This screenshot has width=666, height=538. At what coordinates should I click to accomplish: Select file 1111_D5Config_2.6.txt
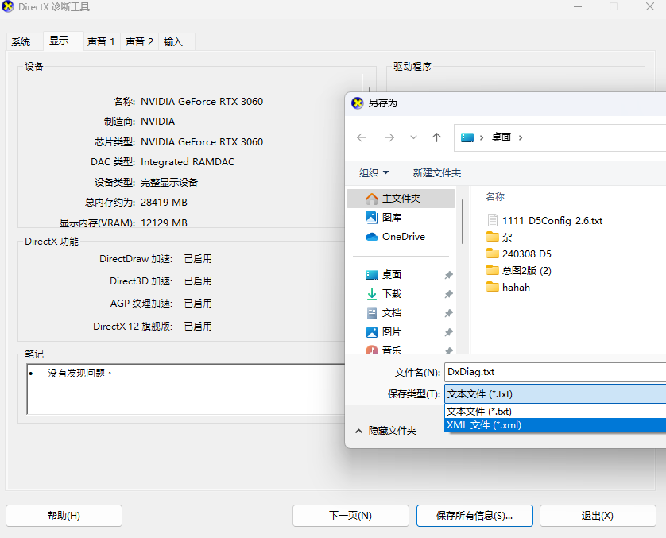(552, 220)
